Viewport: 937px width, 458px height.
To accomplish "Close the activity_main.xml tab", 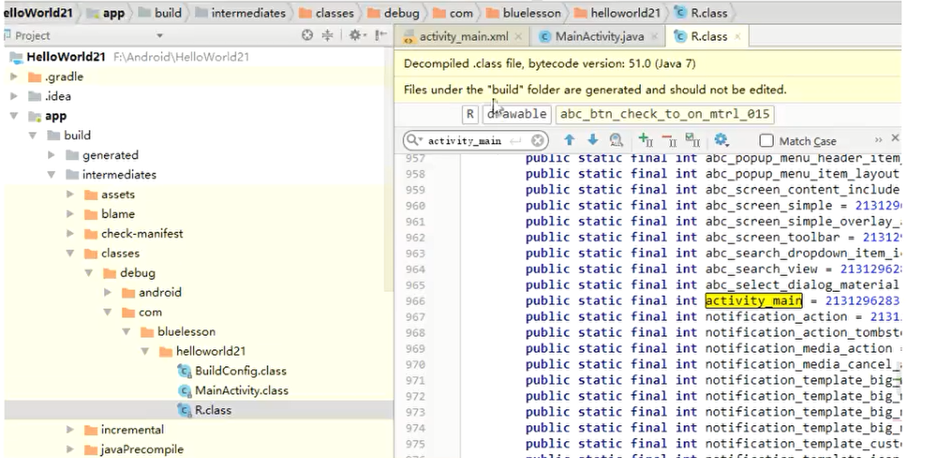I will 517,37.
